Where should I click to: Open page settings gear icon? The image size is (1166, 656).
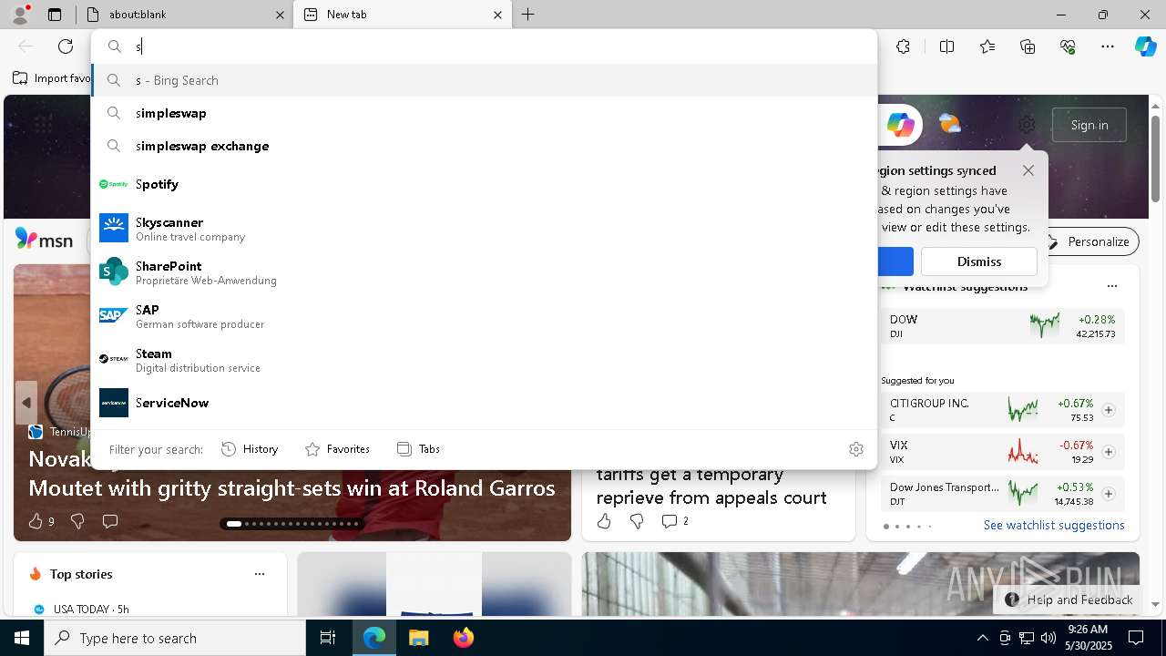(1027, 125)
